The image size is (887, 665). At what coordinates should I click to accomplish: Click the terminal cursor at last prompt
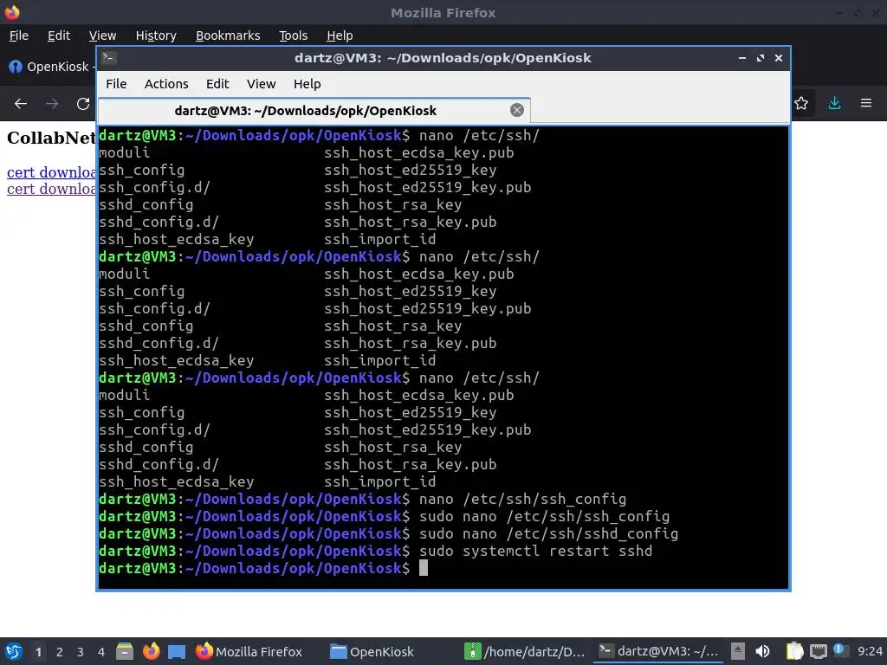click(x=423, y=568)
